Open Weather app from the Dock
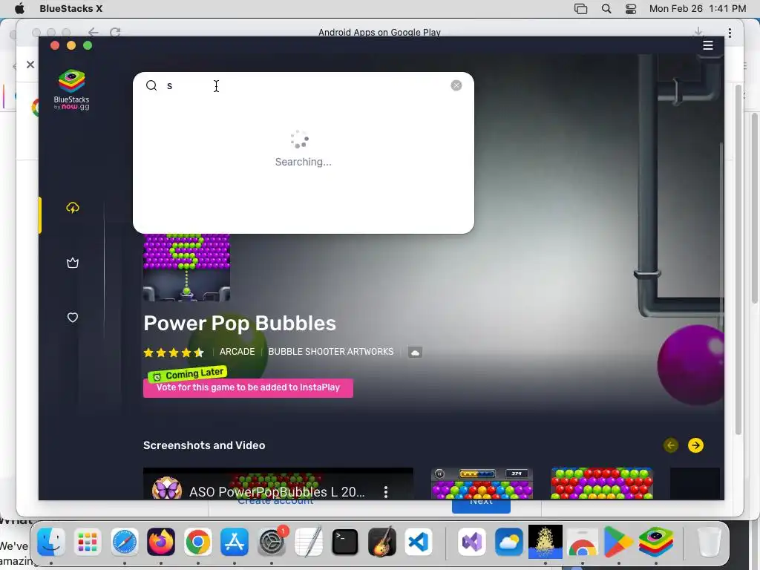 [x=508, y=542]
